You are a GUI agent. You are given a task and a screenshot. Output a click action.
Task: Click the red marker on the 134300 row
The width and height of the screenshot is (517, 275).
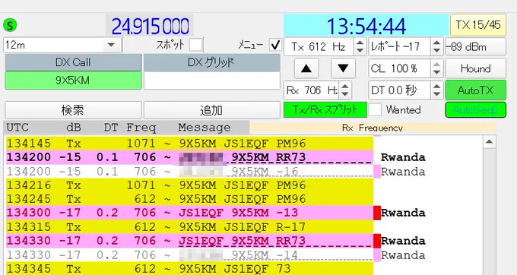click(377, 213)
